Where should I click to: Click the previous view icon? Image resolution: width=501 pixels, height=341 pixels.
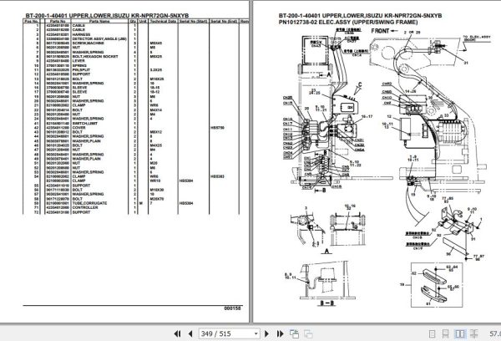(x=294, y=334)
